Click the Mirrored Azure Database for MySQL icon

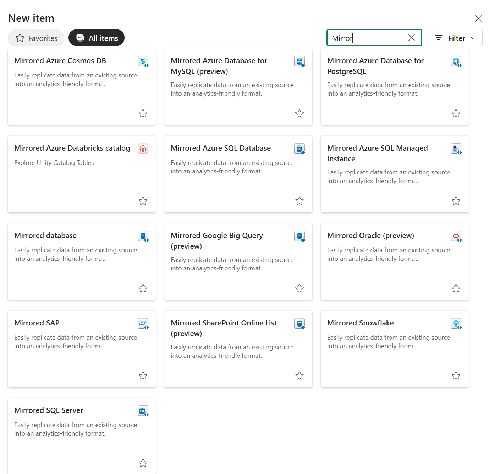point(300,61)
